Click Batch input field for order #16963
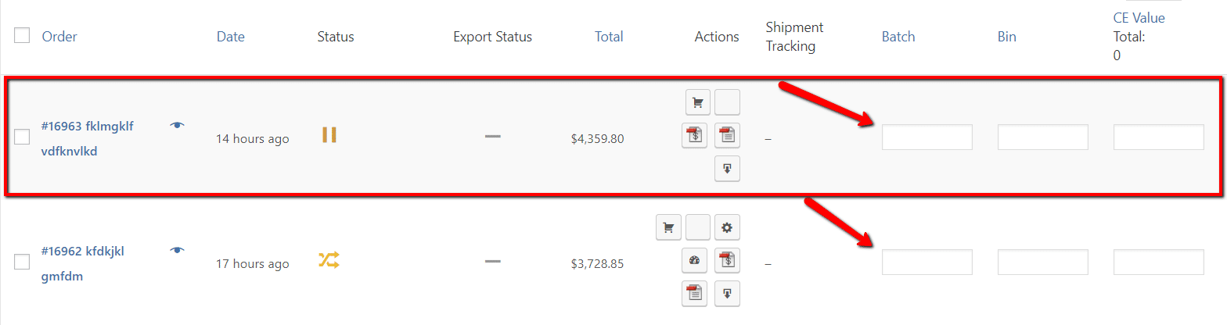Viewport: 1227px width, 325px height. pos(927,137)
